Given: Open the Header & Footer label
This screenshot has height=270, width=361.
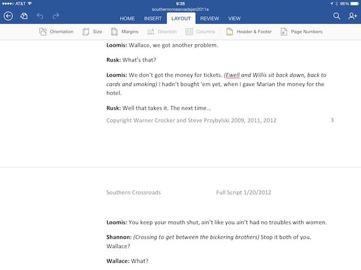Looking at the screenshot, I should 254,31.
